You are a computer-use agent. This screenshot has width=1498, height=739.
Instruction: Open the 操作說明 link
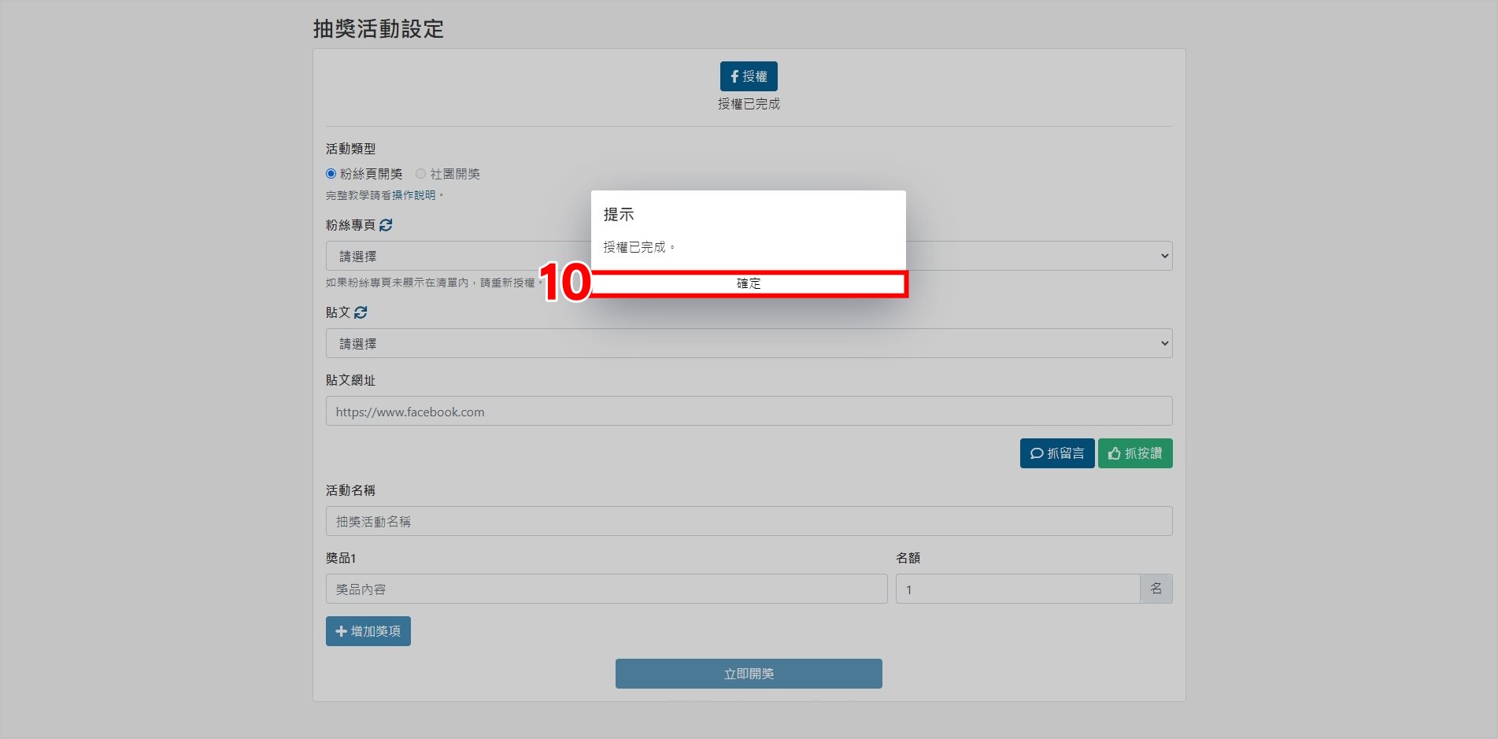(414, 195)
